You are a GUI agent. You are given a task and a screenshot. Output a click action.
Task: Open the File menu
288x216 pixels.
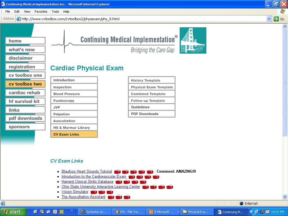[8, 12]
